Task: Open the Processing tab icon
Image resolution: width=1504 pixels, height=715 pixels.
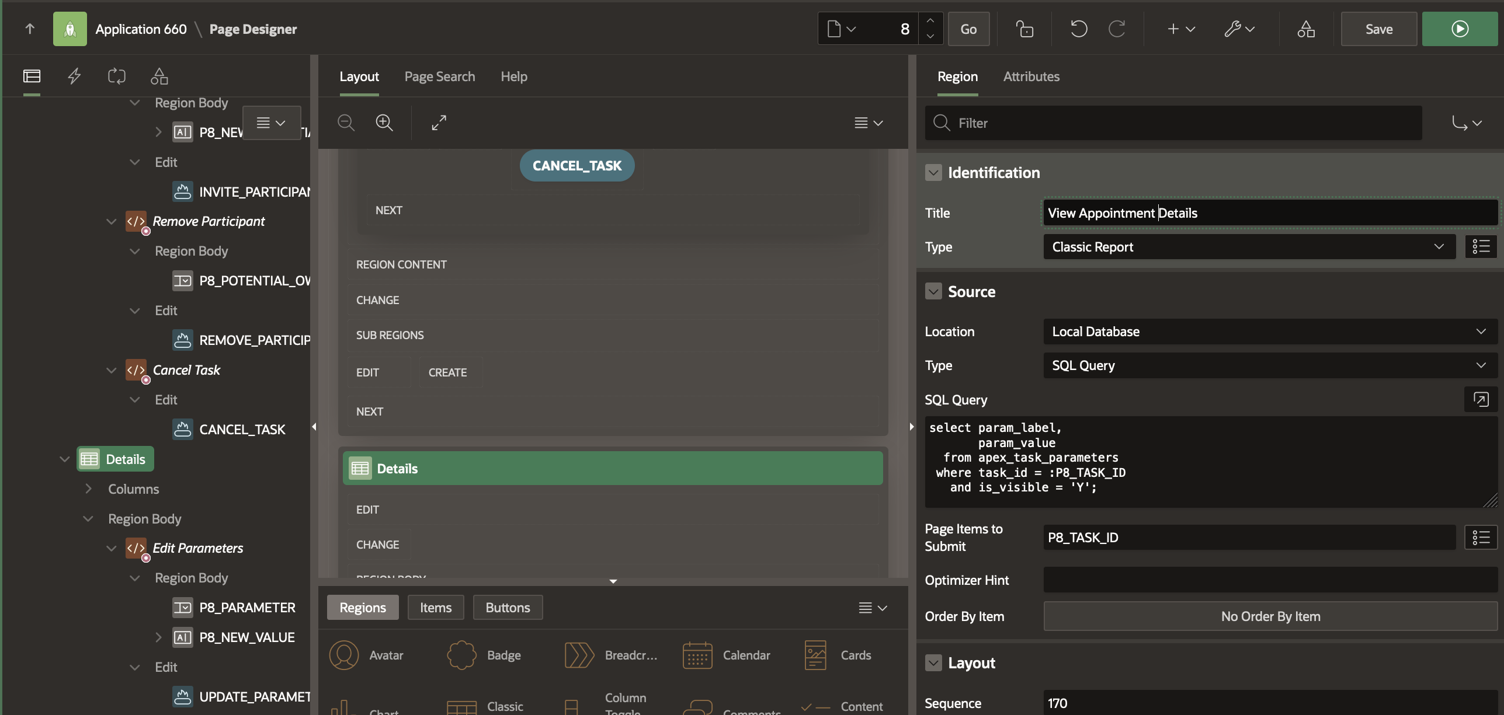Action: point(116,76)
